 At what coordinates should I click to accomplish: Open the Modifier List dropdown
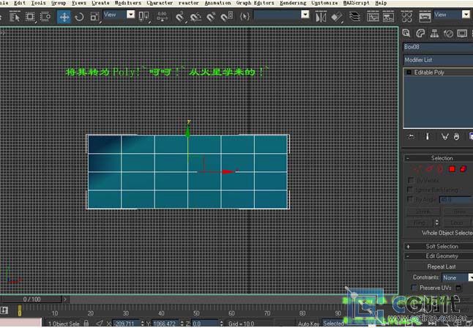pyautogui.click(x=439, y=60)
